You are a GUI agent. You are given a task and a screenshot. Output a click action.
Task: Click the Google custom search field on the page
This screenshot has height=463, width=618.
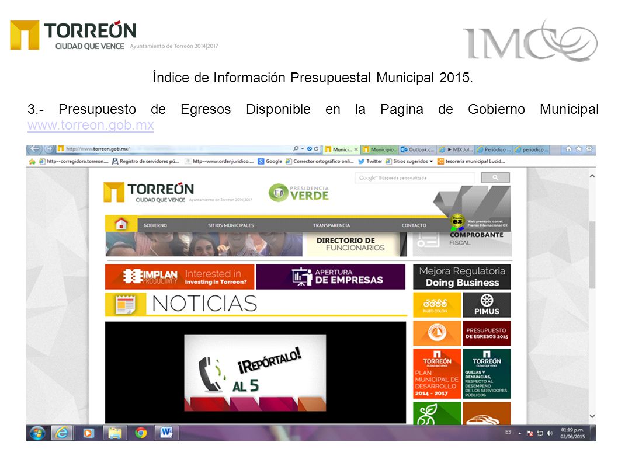[x=415, y=177]
